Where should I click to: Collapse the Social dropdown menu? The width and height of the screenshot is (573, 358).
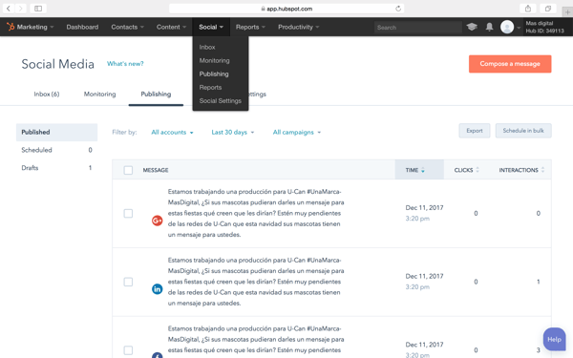coord(211,27)
